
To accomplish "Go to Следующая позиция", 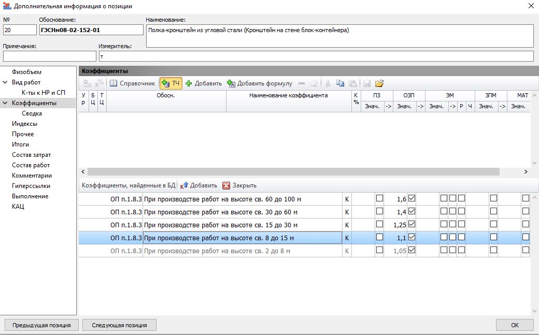I will point(119,325).
